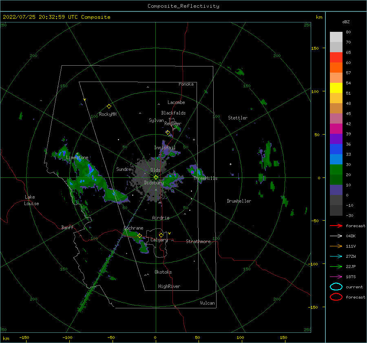Select the magenta swatch below 42

tap(336, 128)
